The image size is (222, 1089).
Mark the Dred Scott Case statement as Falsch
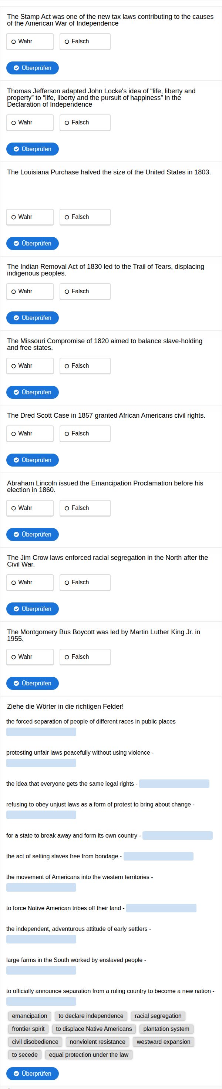point(84,433)
